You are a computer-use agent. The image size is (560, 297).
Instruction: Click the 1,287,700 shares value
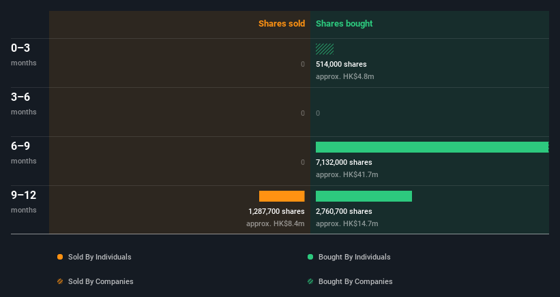coord(276,211)
